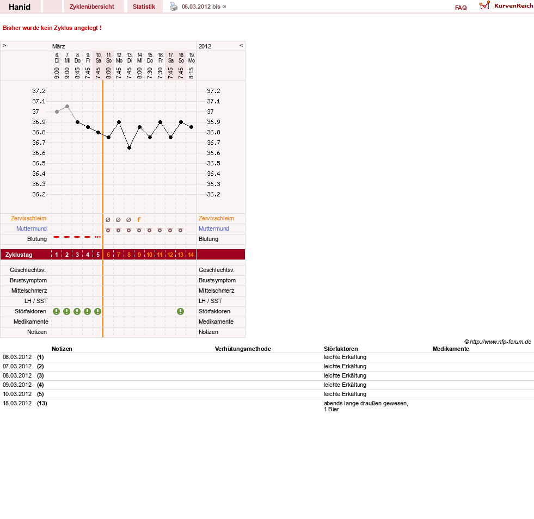534x519 pixels.
Task: Click cycle day 1 in Zyklustag row
Action: 57,255
